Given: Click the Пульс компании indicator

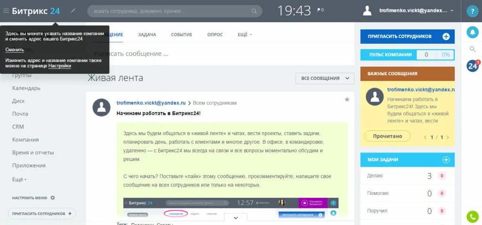Looking at the screenshot, I should [407, 55].
